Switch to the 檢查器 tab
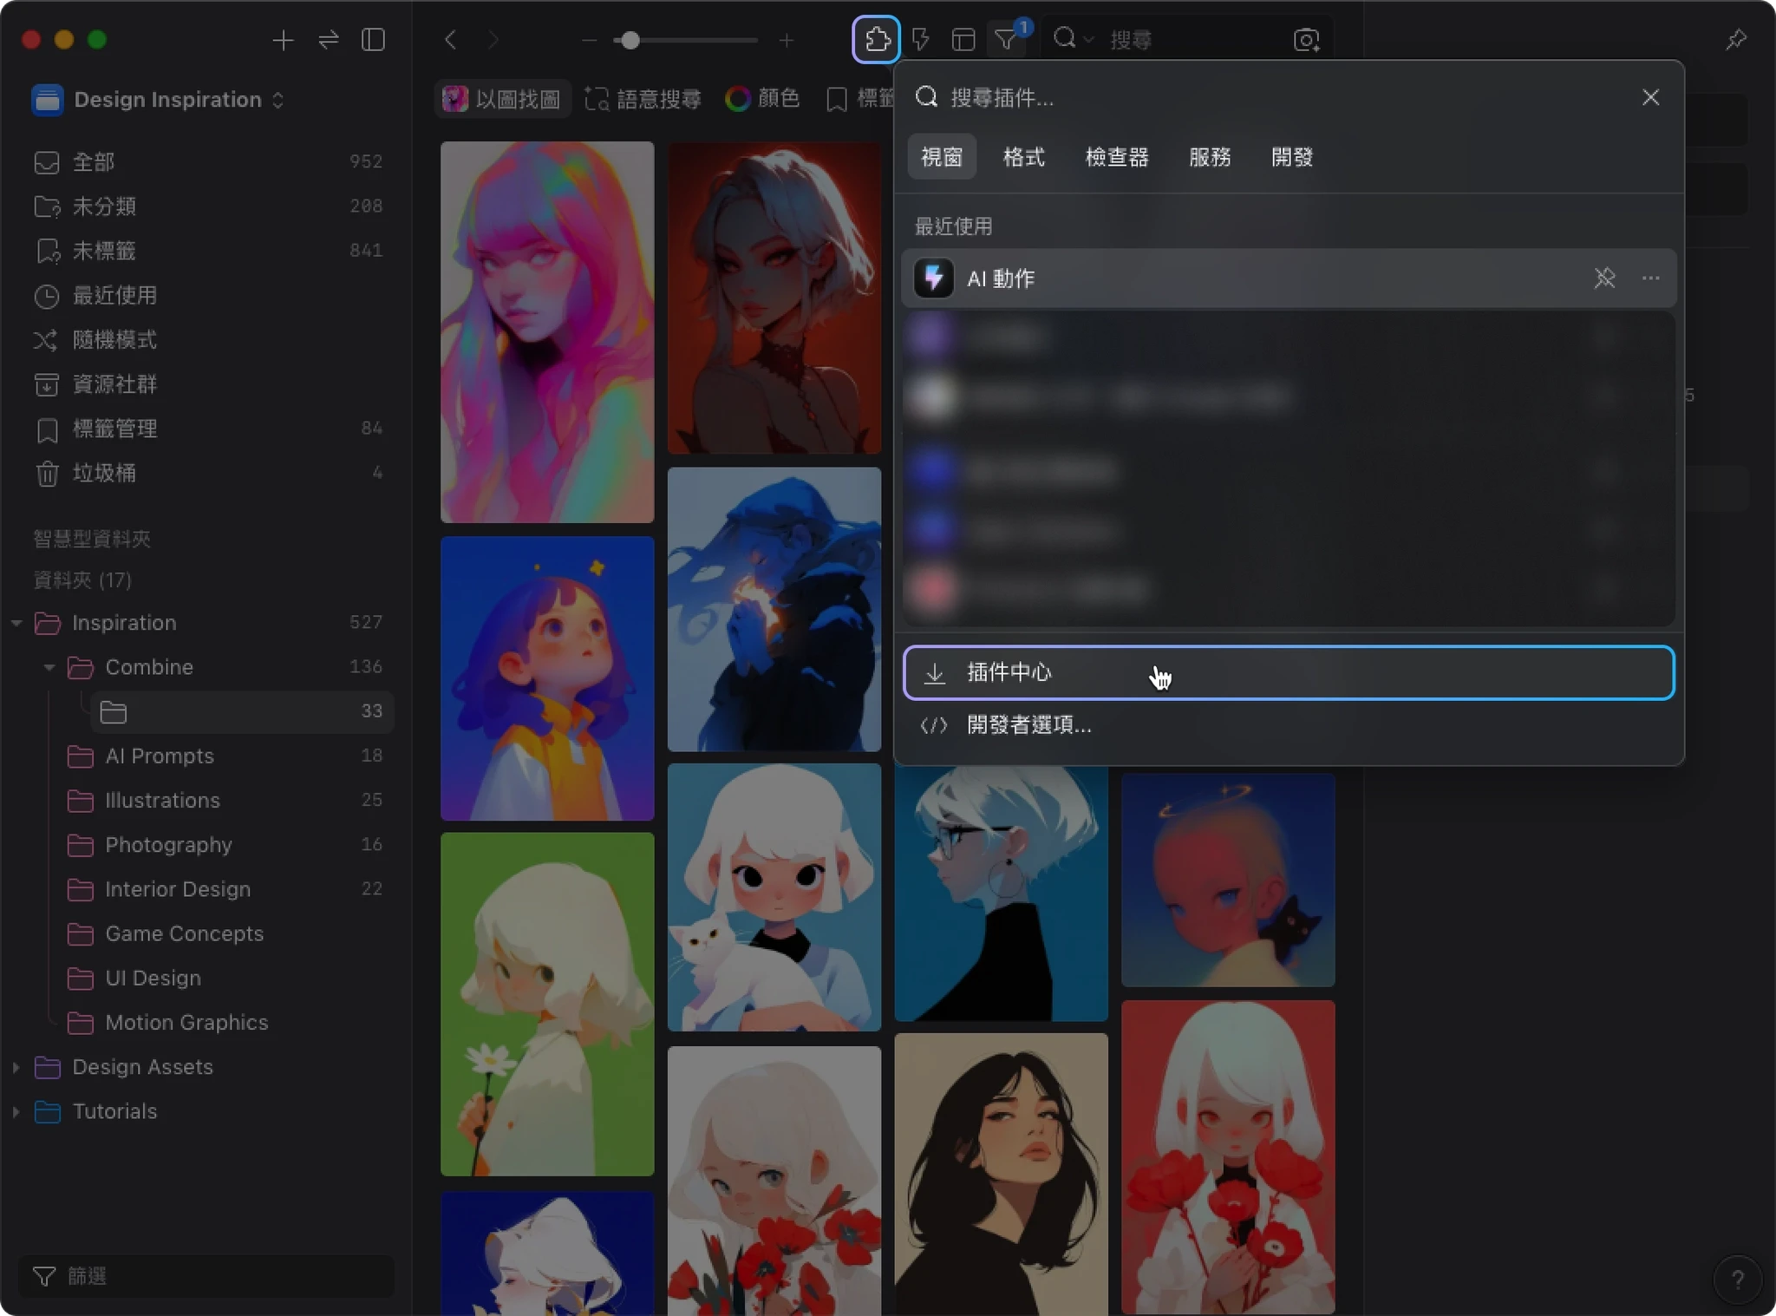This screenshot has width=1776, height=1316. click(x=1117, y=157)
